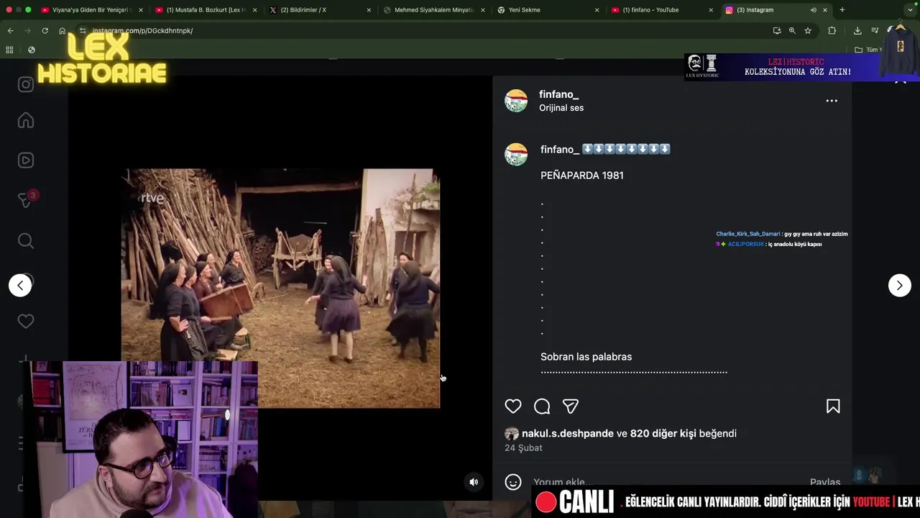Open Instagram logo in left sidebar

[x=26, y=84]
